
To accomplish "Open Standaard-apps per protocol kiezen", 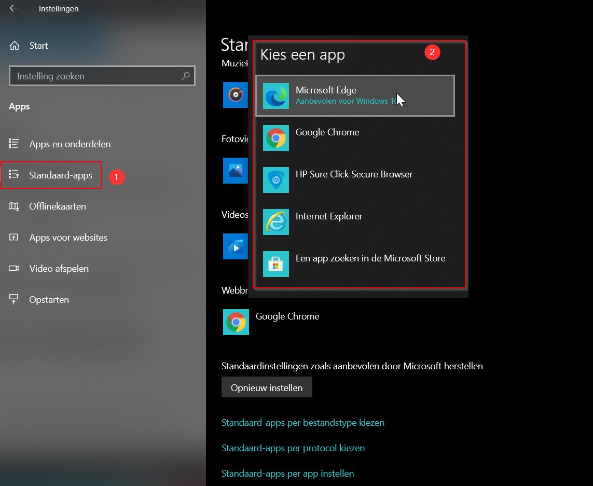I will click(293, 448).
